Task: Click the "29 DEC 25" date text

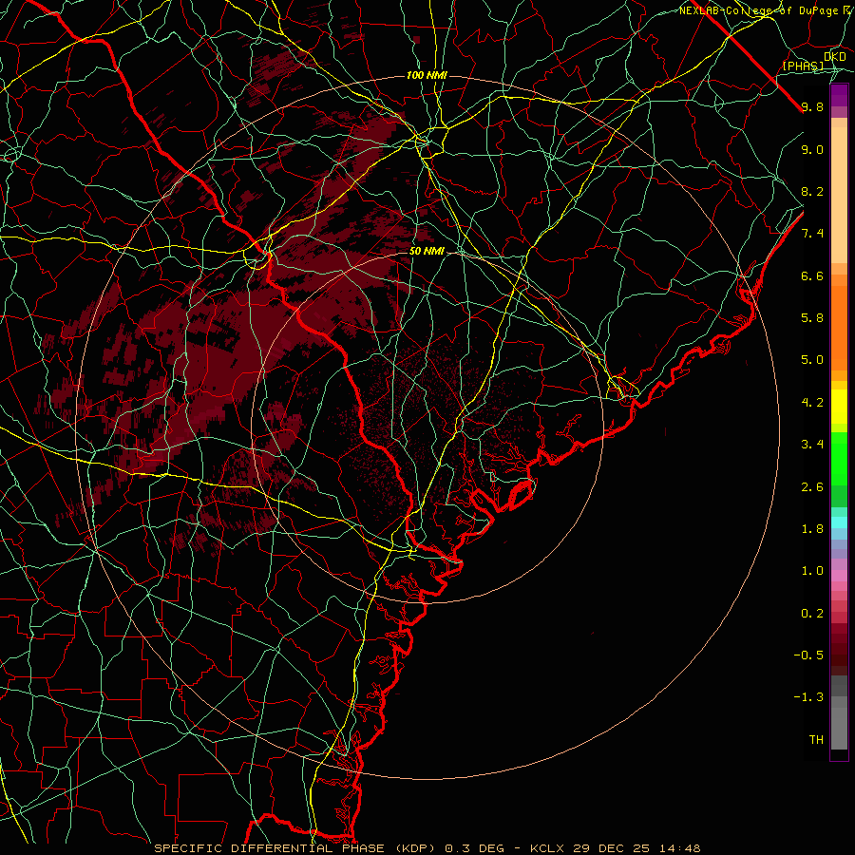Action: tap(609, 848)
